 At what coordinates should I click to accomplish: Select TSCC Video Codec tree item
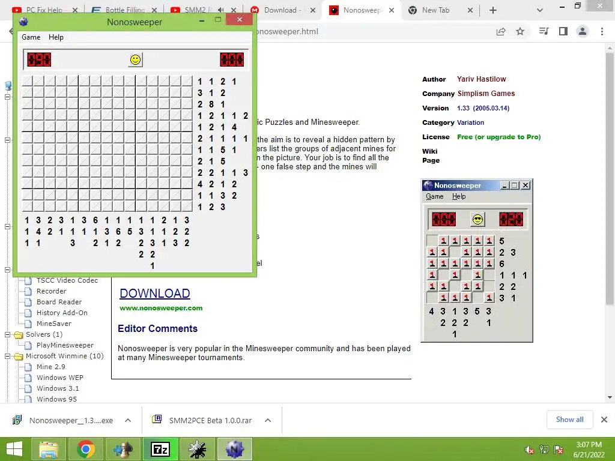(67, 280)
